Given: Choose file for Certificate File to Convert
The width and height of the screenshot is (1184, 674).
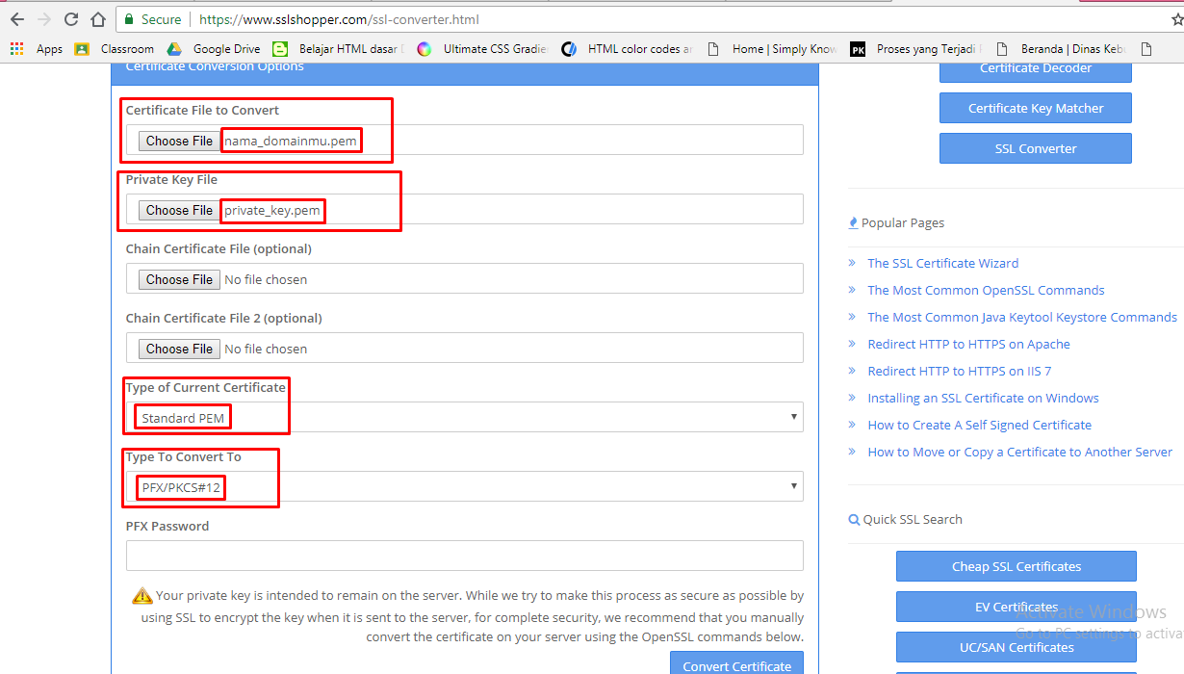Looking at the screenshot, I should coord(179,141).
